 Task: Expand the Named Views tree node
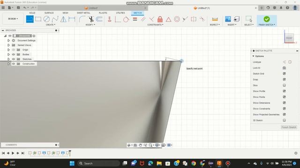8,45
